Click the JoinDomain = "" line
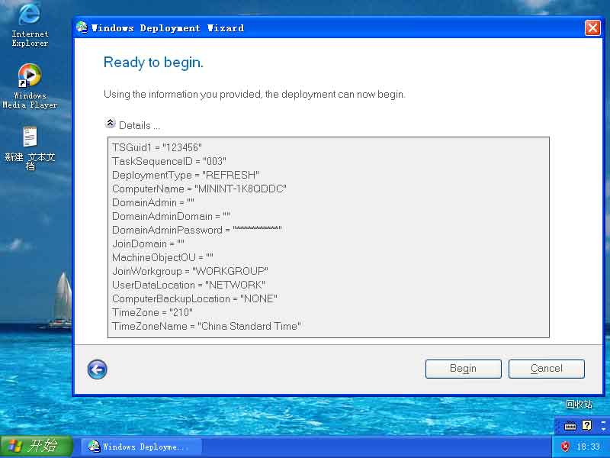 click(148, 244)
